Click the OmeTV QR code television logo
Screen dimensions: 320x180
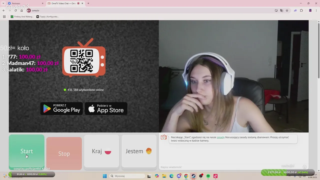tap(84, 57)
